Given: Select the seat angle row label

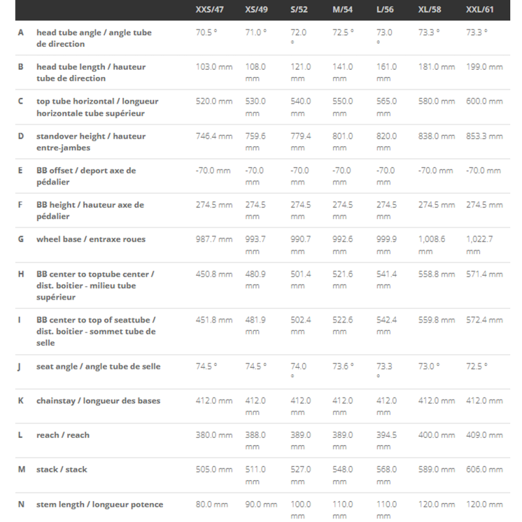Looking at the screenshot, I should 98,366.
